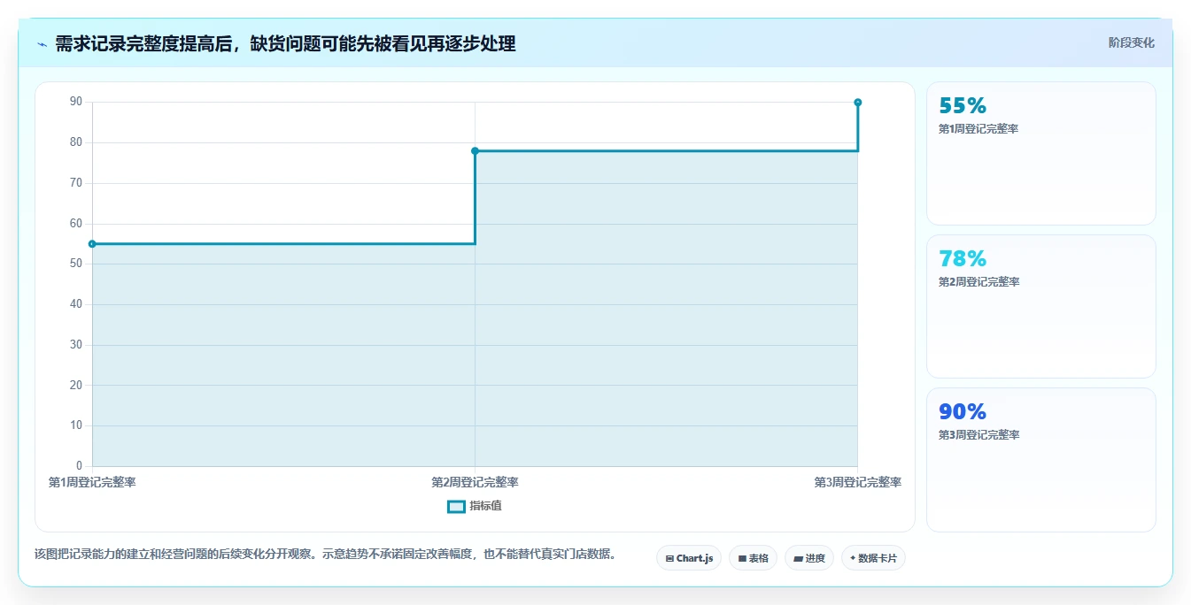The width and height of the screenshot is (1191, 605).
Task: Click the chart title about 需求记录完整度
Action: click(x=285, y=43)
